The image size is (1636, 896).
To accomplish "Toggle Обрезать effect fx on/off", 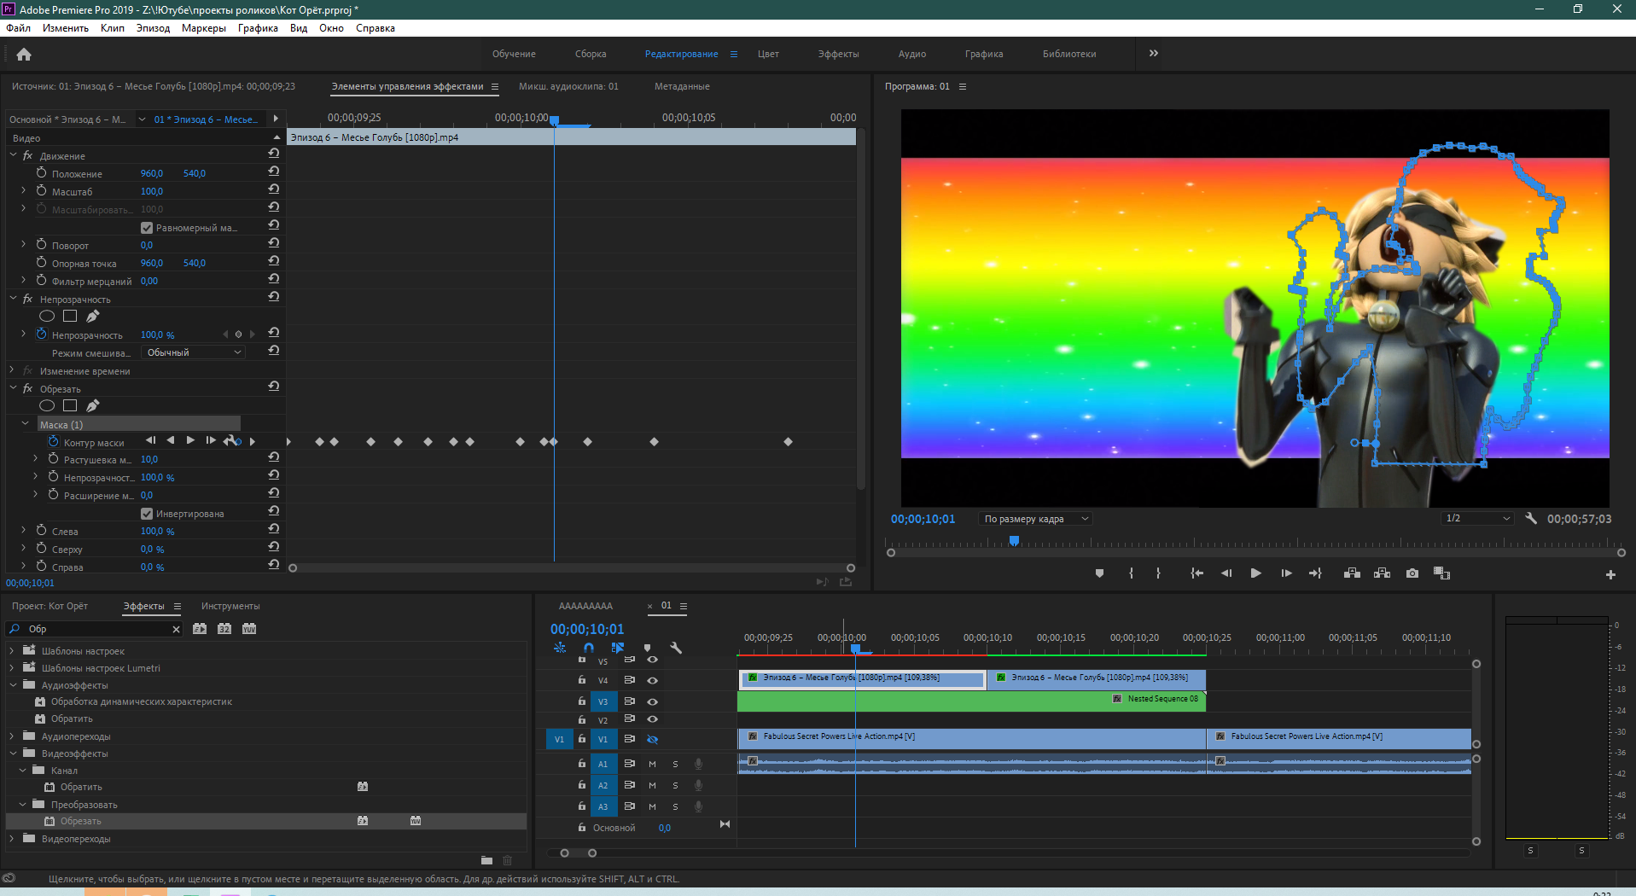I will pyautogui.click(x=28, y=388).
